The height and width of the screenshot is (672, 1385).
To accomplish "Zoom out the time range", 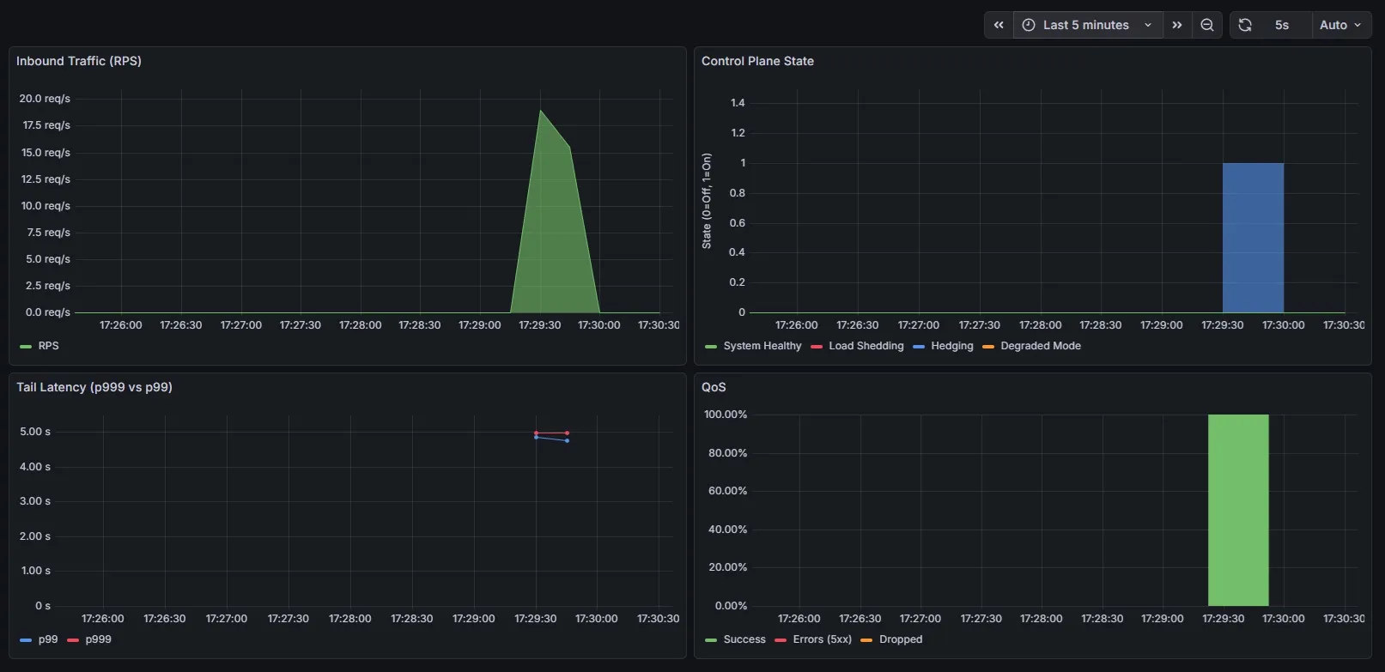I will click(x=1206, y=25).
